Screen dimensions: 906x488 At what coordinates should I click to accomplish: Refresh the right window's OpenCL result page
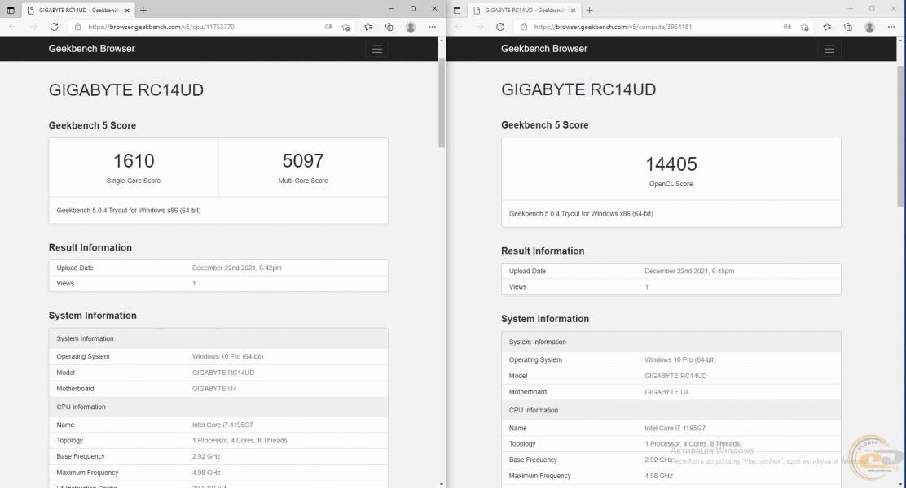500,27
